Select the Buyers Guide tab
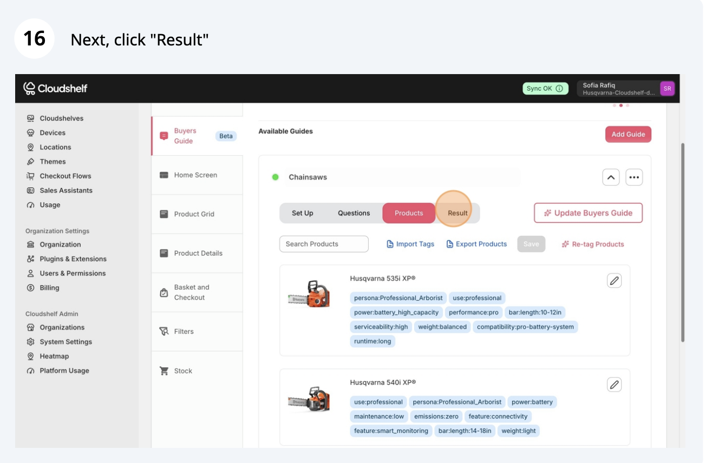Image resolution: width=706 pixels, height=463 pixels. coord(197,136)
